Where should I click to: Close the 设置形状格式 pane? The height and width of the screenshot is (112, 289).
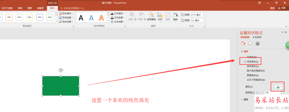(x=286, y=32)
